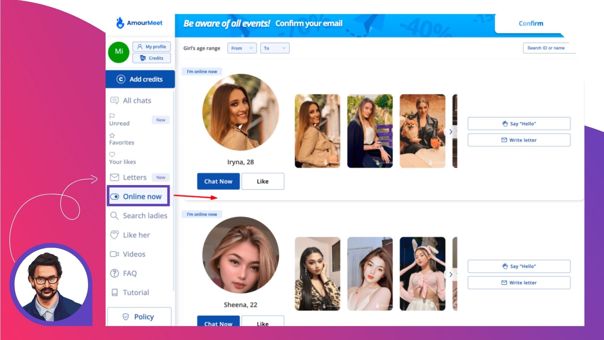Open Sheena's second gallery photo
Viewport: 604px width, 340px height.
370,274
